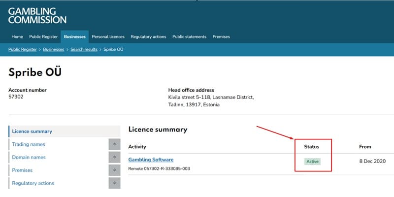Follow the Public Register breadcrumb link

(x=23, y=50)
